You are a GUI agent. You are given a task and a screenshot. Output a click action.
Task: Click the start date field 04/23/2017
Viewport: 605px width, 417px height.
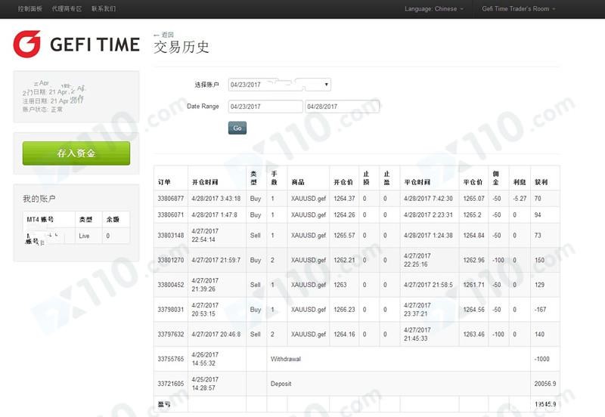[x=265, y=107]
